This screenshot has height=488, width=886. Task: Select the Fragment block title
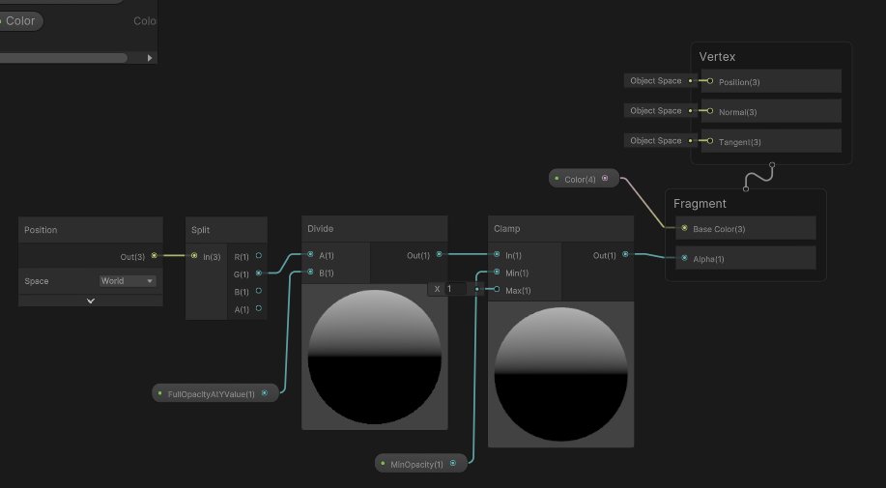pos(700,203)
